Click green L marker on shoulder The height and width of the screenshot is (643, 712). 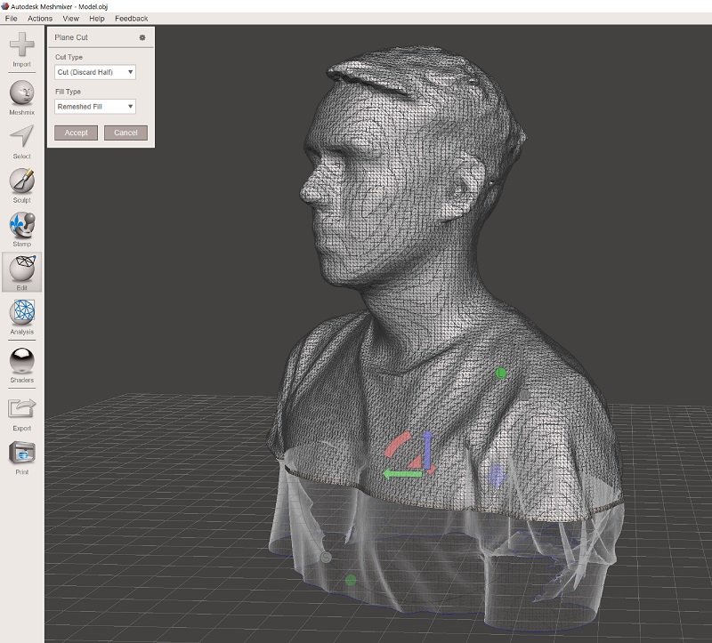click(501, 374)
